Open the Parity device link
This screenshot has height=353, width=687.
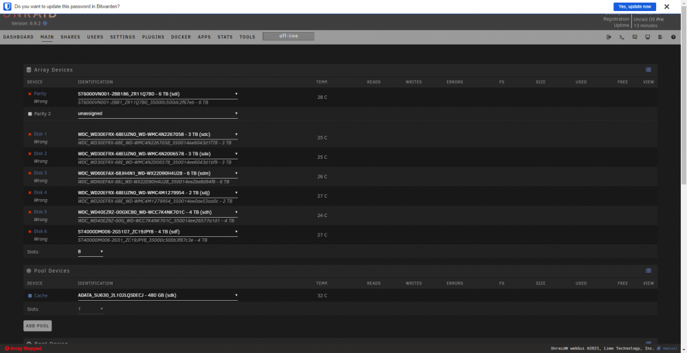coord(40,93)
